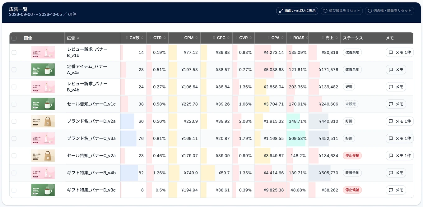The image size is (423, 207).
Task: Click the sales value ¥505,770
Action: click(329, 173)
